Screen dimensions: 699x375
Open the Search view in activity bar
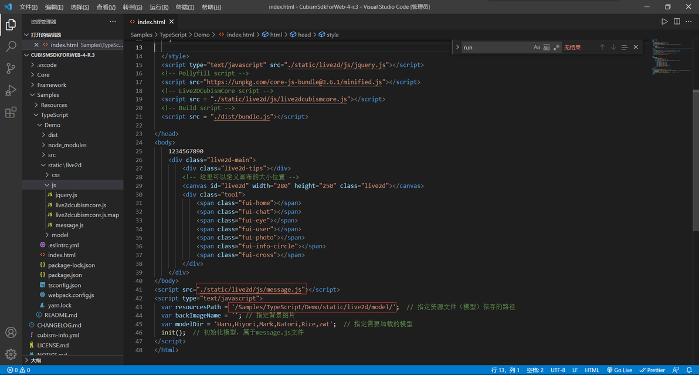click(x=11, y=46)
